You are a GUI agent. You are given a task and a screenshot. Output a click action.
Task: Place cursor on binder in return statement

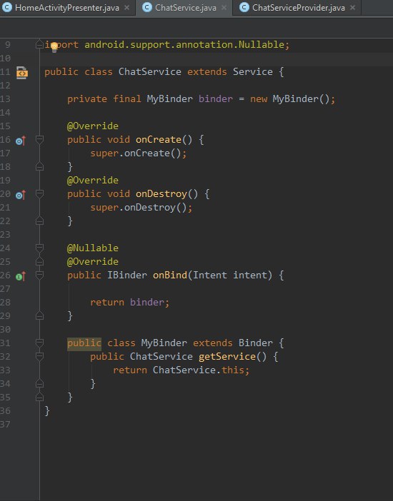(147, 303)
